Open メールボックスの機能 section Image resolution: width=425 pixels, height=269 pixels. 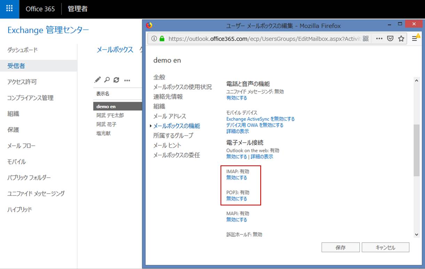(x=177, y=126)
